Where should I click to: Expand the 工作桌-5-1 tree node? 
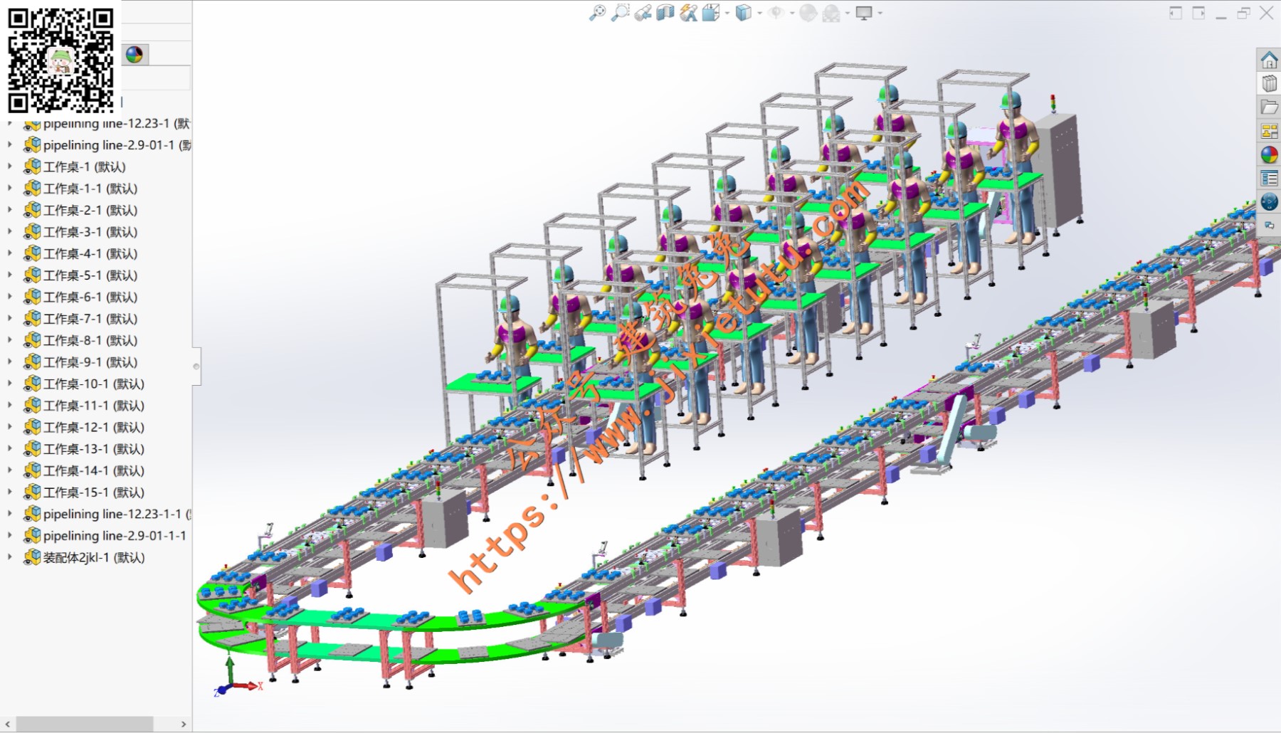point(10,275)
